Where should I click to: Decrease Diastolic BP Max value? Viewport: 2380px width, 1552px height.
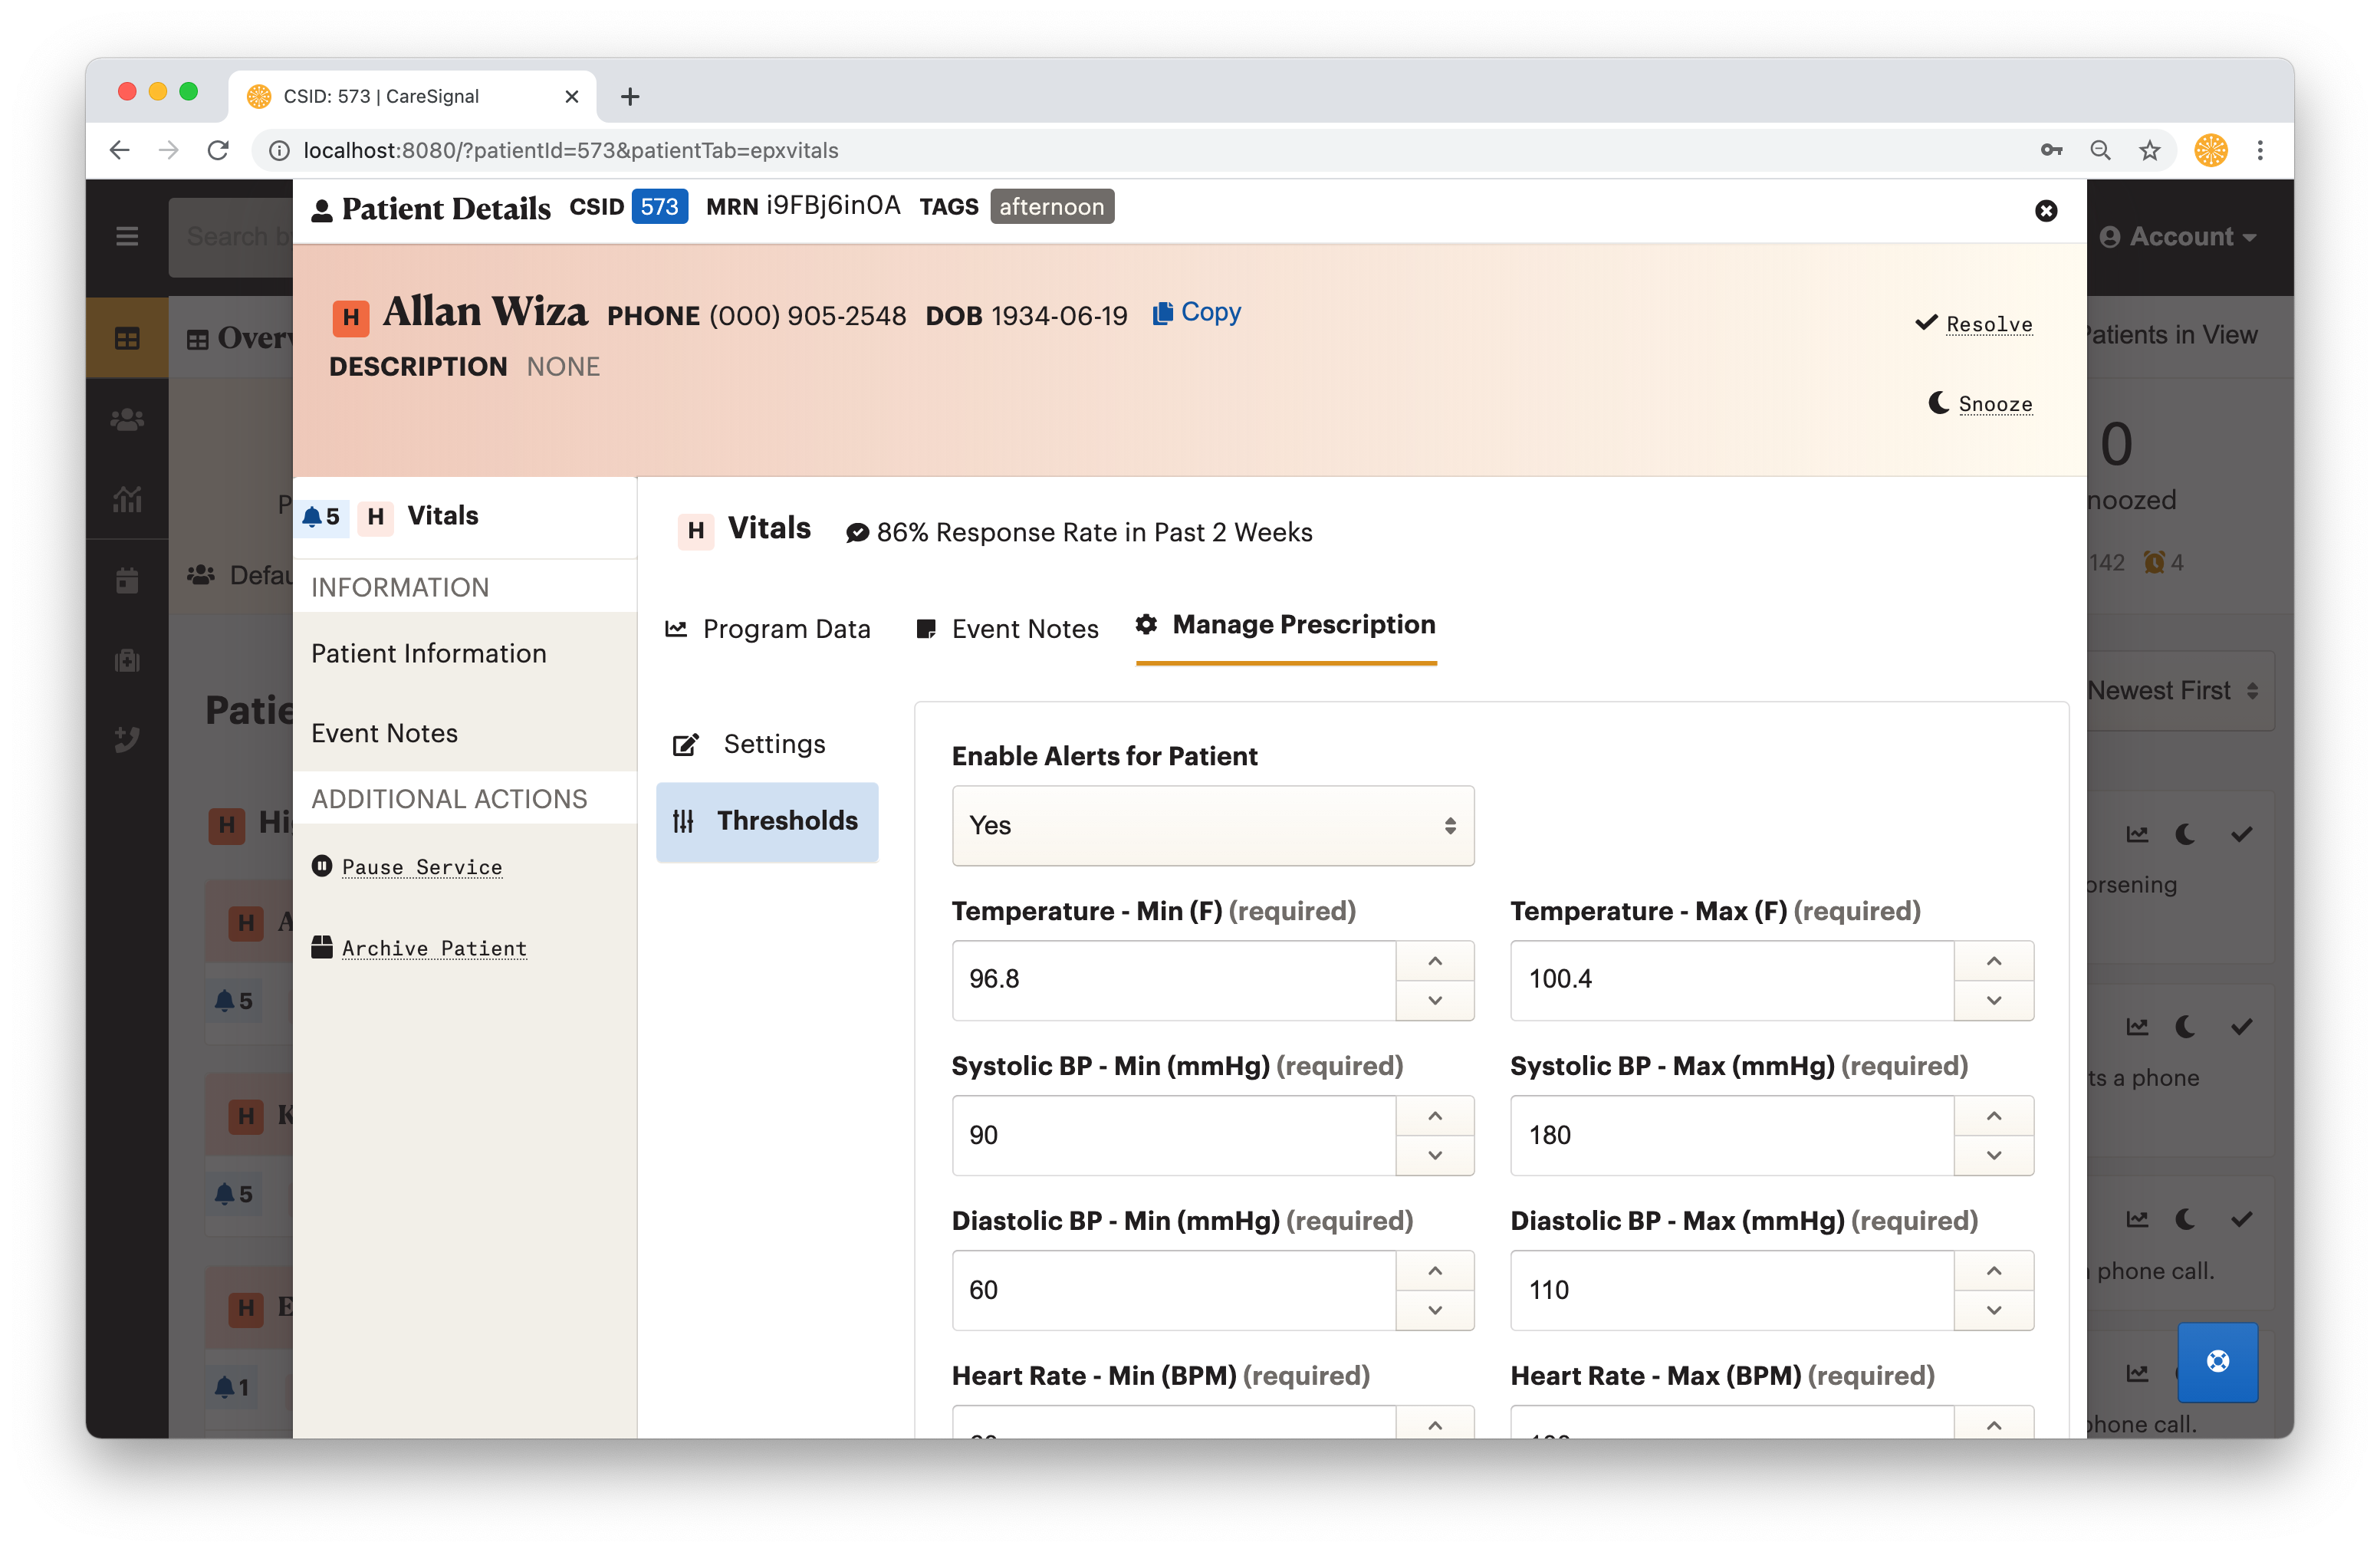1994,1310
